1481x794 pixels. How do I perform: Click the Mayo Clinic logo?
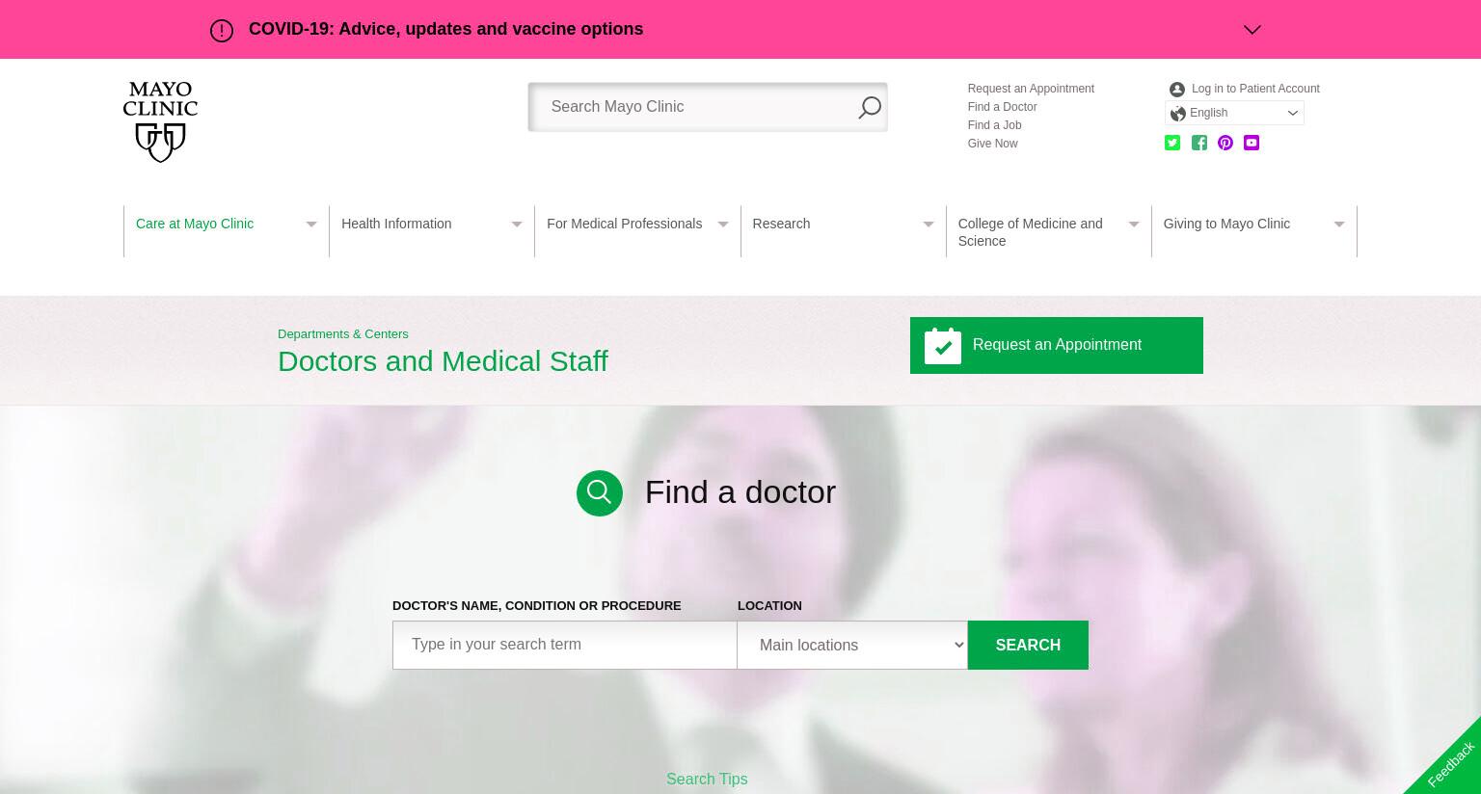pyautogui.click(x=160, y=121)
